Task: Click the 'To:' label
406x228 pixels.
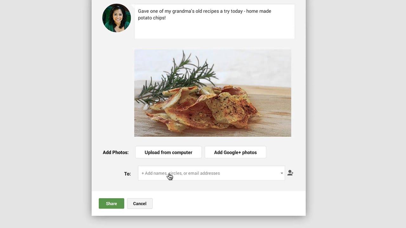Action: 127,174
